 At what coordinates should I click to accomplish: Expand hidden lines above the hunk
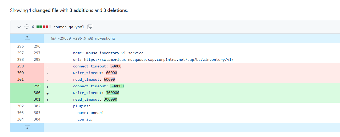[x=27, y=38]
